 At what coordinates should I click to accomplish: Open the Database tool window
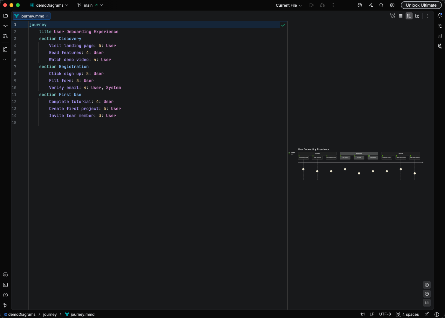(x=440, y=36)
